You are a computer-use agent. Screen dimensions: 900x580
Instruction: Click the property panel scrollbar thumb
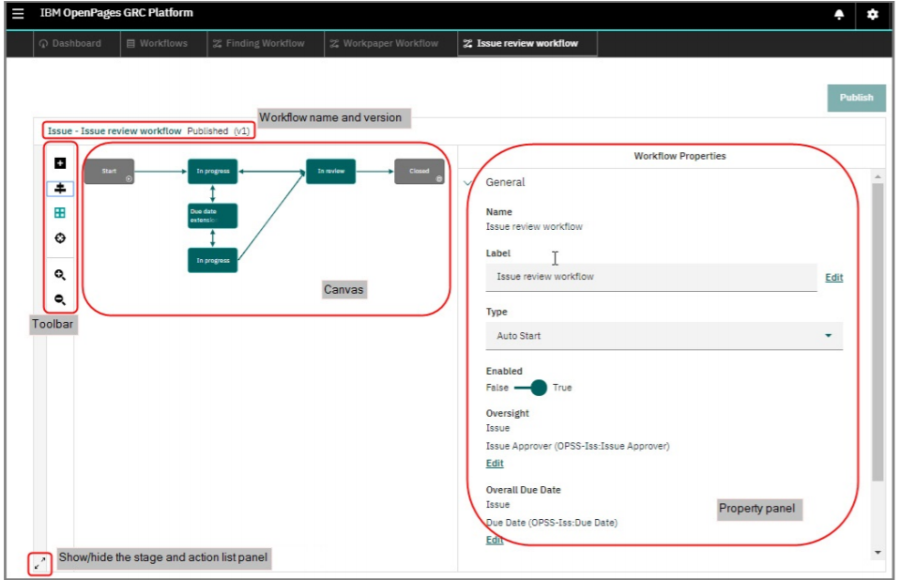[x=877, y=332]
